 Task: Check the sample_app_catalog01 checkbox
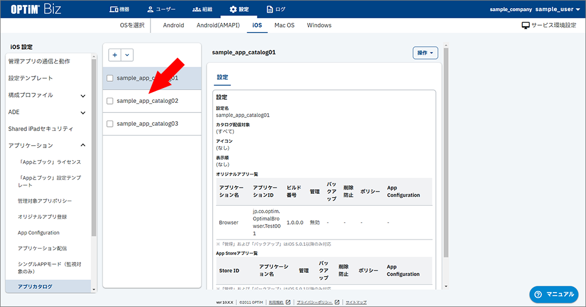(x=110, y=78)
